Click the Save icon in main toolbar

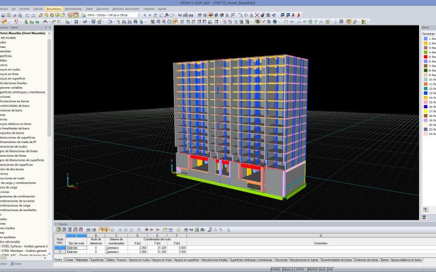click(3, 15)
